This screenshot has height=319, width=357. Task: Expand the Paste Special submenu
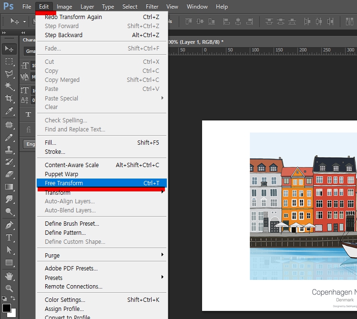point(162,98)
